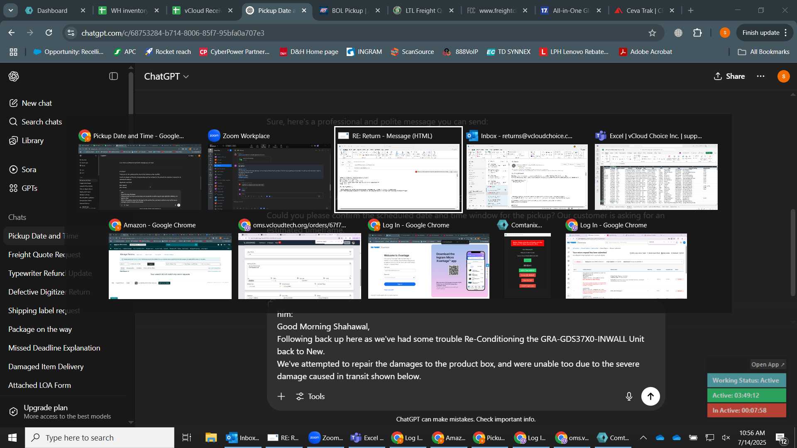Select the 'Freight Quote Request' chat

(44, 255)
